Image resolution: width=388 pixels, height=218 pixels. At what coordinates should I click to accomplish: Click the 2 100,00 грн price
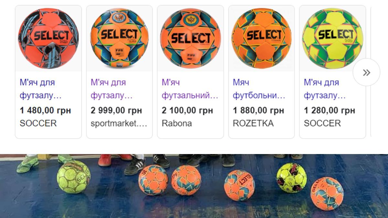click(188, 110)
